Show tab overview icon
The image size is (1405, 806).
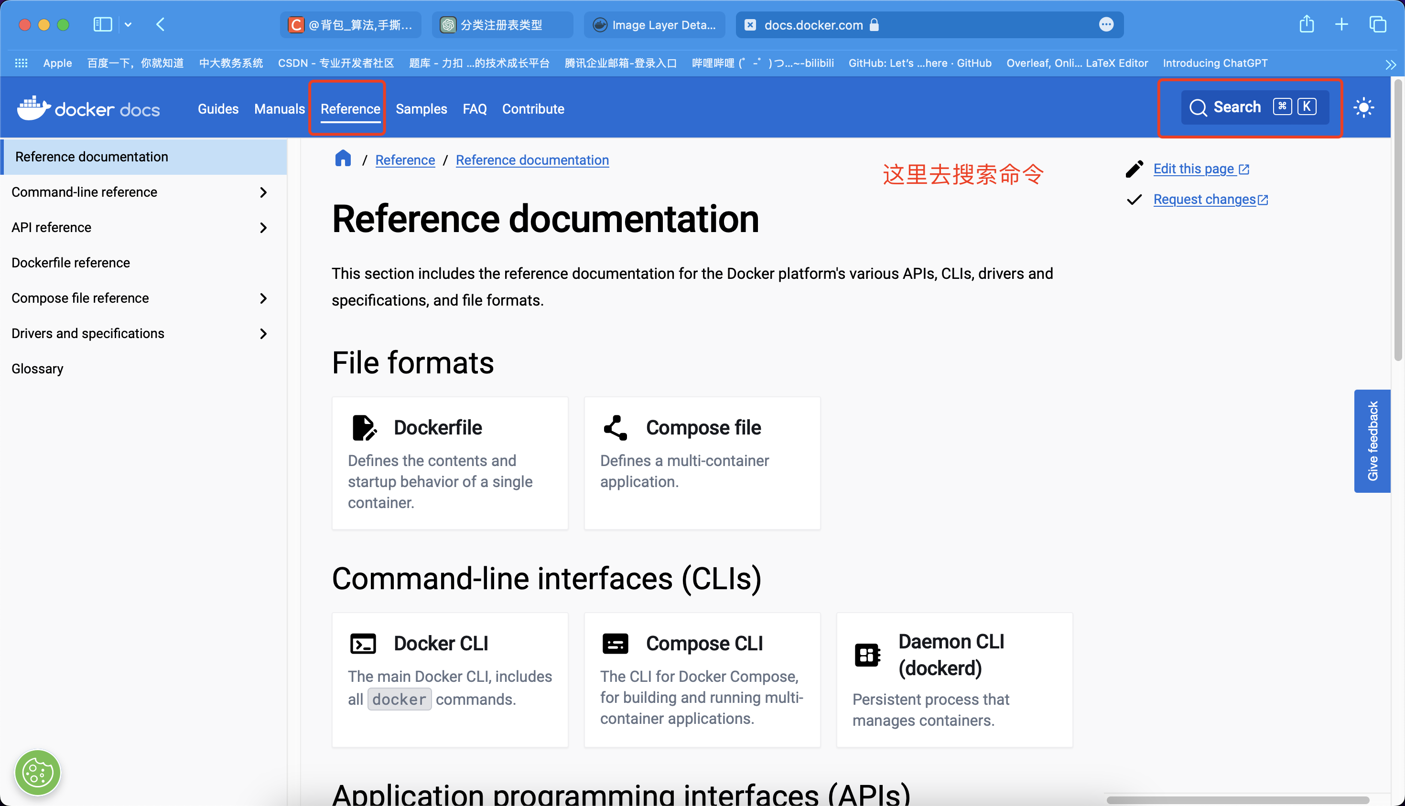[x=1377, y=24]
